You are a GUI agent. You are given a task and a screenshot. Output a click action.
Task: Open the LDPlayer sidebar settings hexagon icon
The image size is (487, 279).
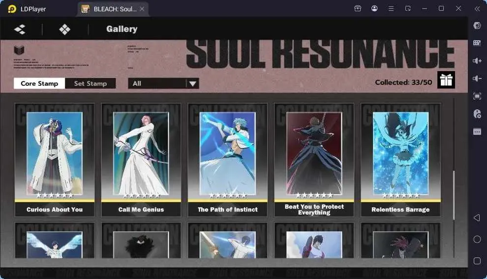click(x=477, y=25)
